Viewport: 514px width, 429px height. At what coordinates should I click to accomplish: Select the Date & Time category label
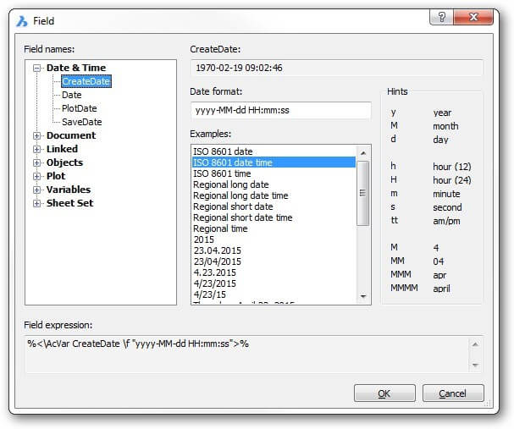pyautogui.click(x=76, y=68)
